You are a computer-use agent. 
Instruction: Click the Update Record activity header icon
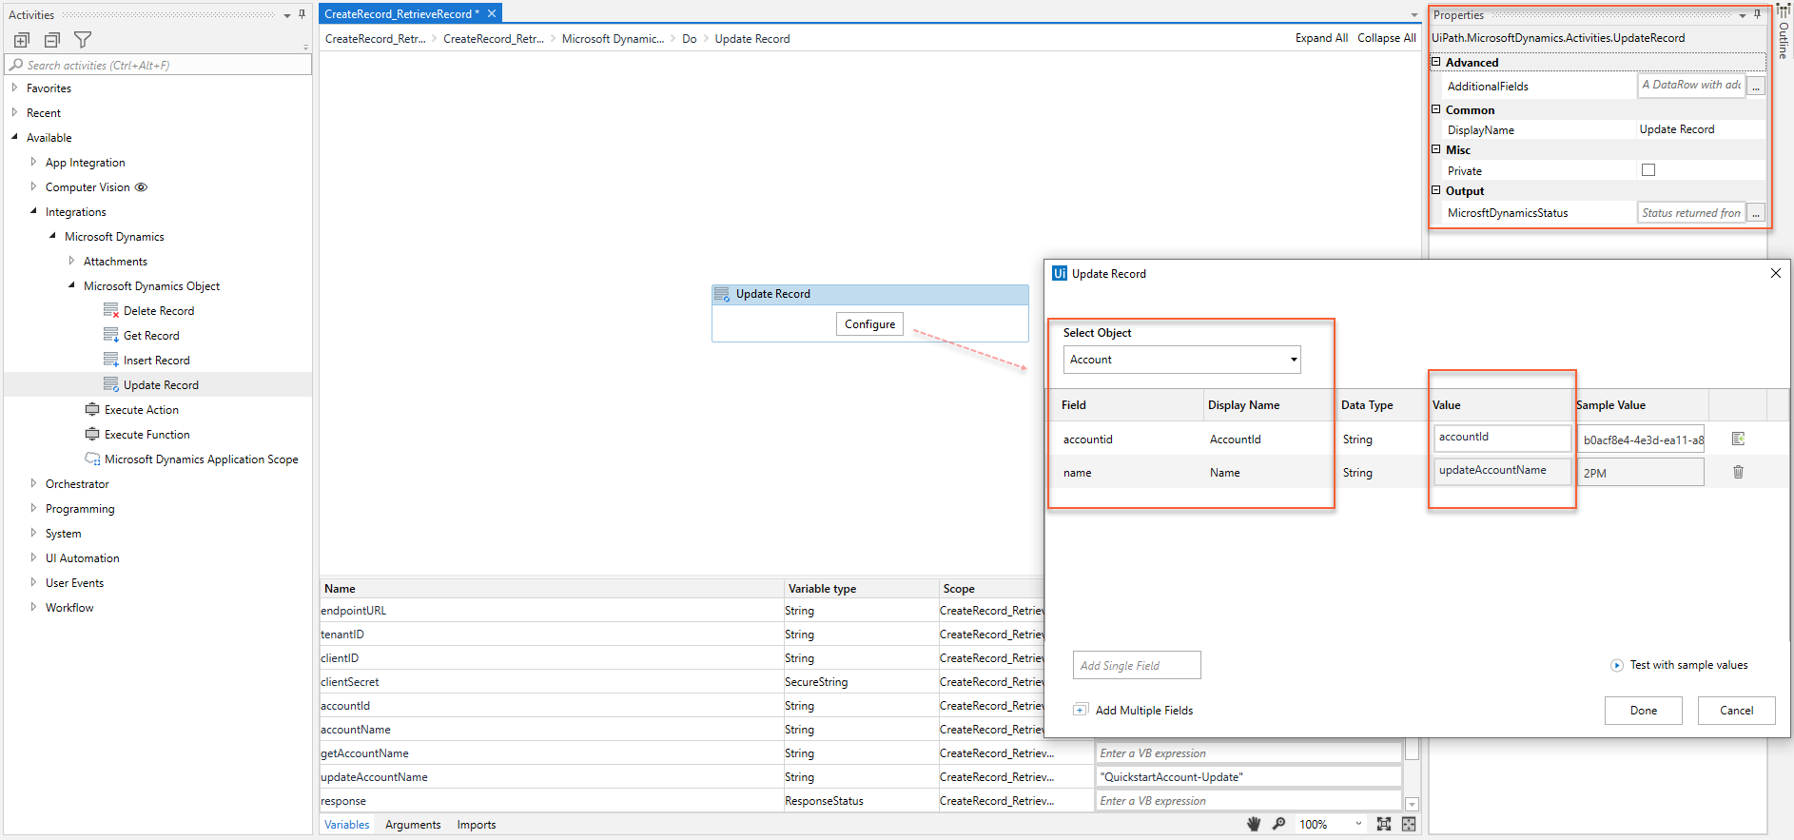tap(722, 294)
